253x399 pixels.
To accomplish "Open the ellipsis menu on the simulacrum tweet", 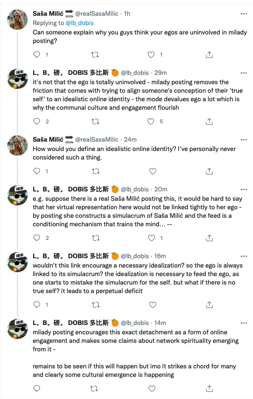I will pos(244,189).
